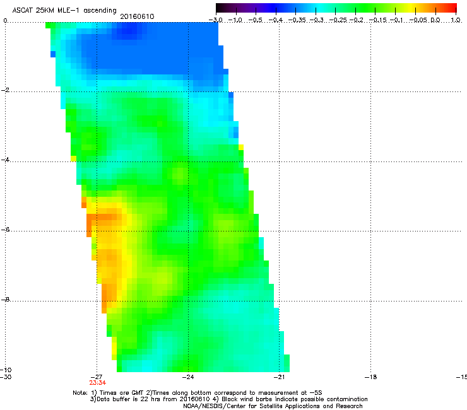Image resolution: width=467 pixels, height=410 pixels.
Task: Click the -0.4 color scale label
Action: [276, 20]
